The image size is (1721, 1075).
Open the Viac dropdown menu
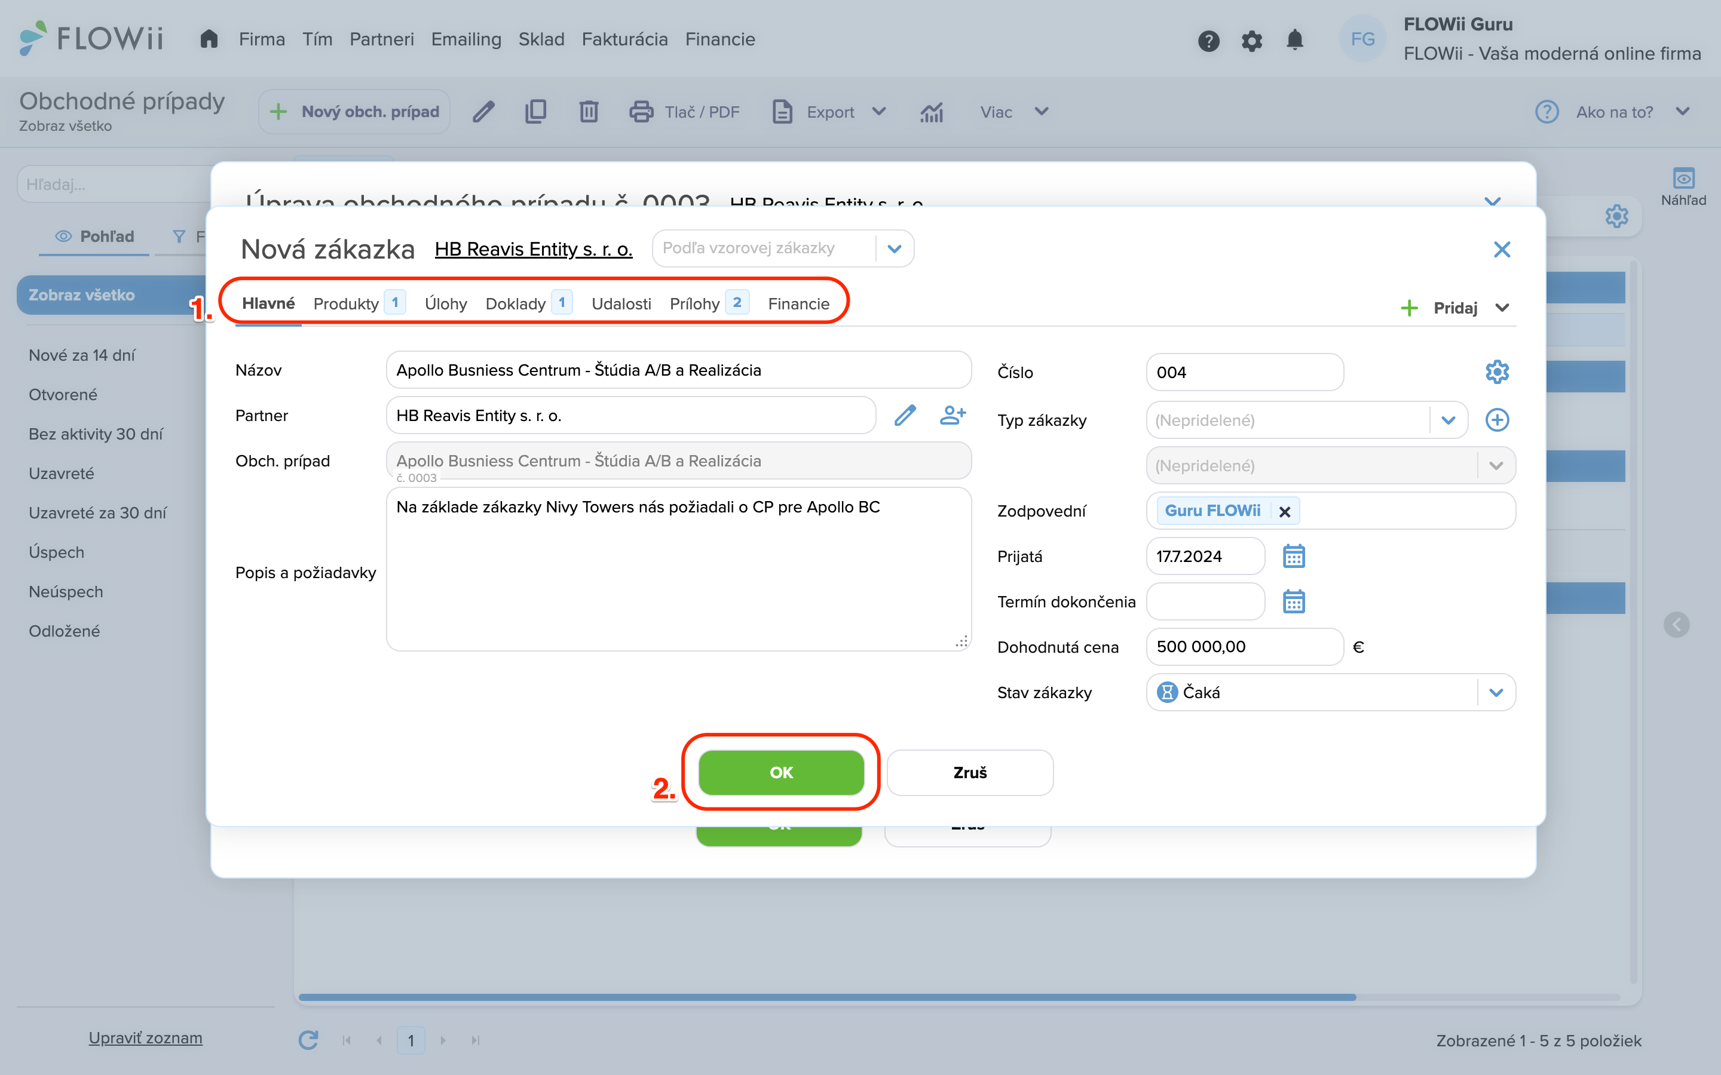pos(1013,112)
